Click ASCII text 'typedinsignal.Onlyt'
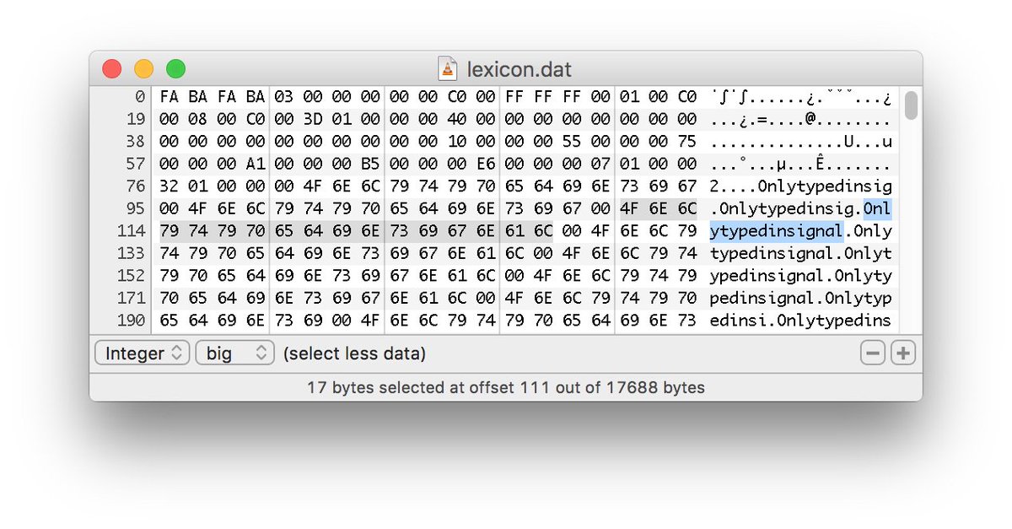This screenshot has width=1012, height=529. click(800, 253)
